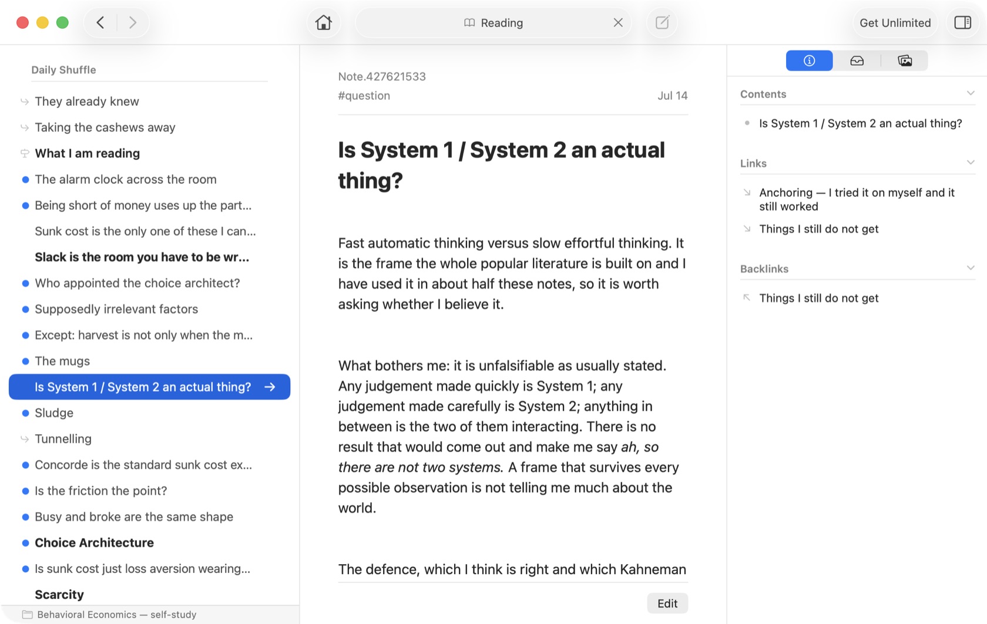The height and width of the screenshot is (624, 987).
Task: Click the Get Unlimited button
Action: click(895, 23)
